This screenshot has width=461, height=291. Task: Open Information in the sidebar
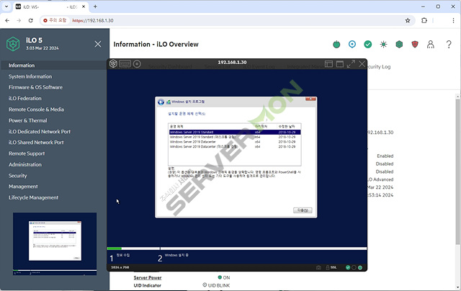tap(53, 66)
